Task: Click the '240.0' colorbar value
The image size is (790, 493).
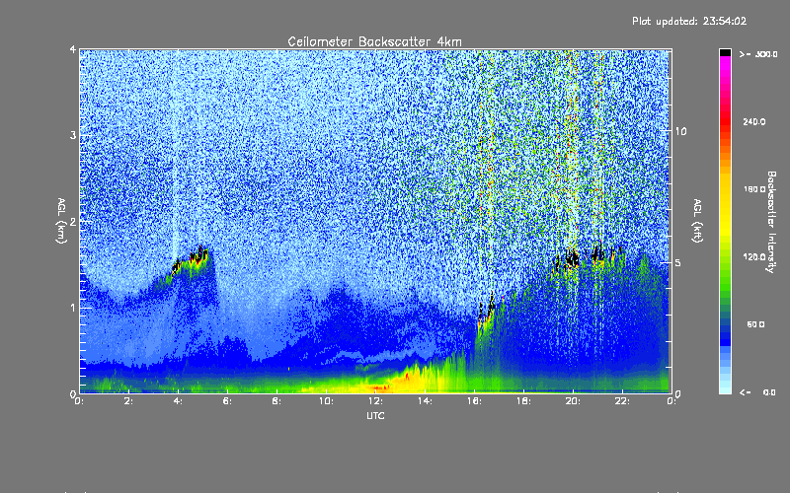Action: coord(754,121)
